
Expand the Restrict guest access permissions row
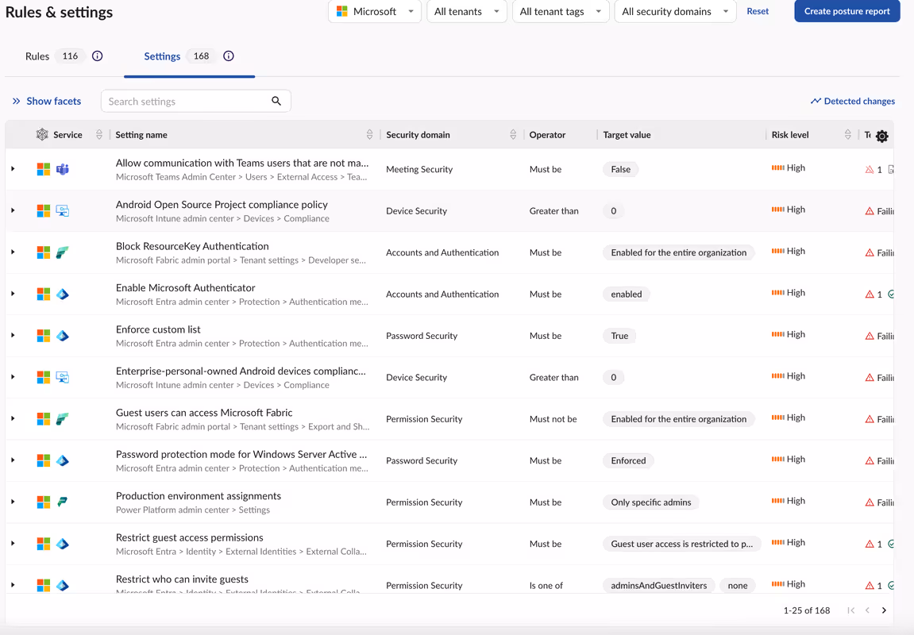point(13,544)
